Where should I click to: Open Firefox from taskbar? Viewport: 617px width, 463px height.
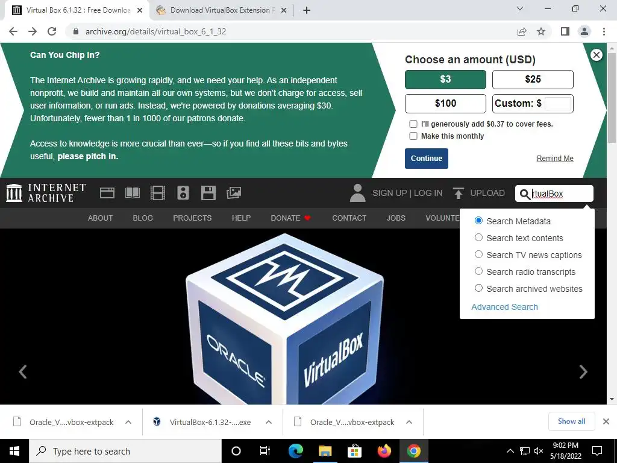pos(384,451)
